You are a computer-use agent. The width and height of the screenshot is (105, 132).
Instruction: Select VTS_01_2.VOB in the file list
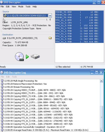coord(79,31)
